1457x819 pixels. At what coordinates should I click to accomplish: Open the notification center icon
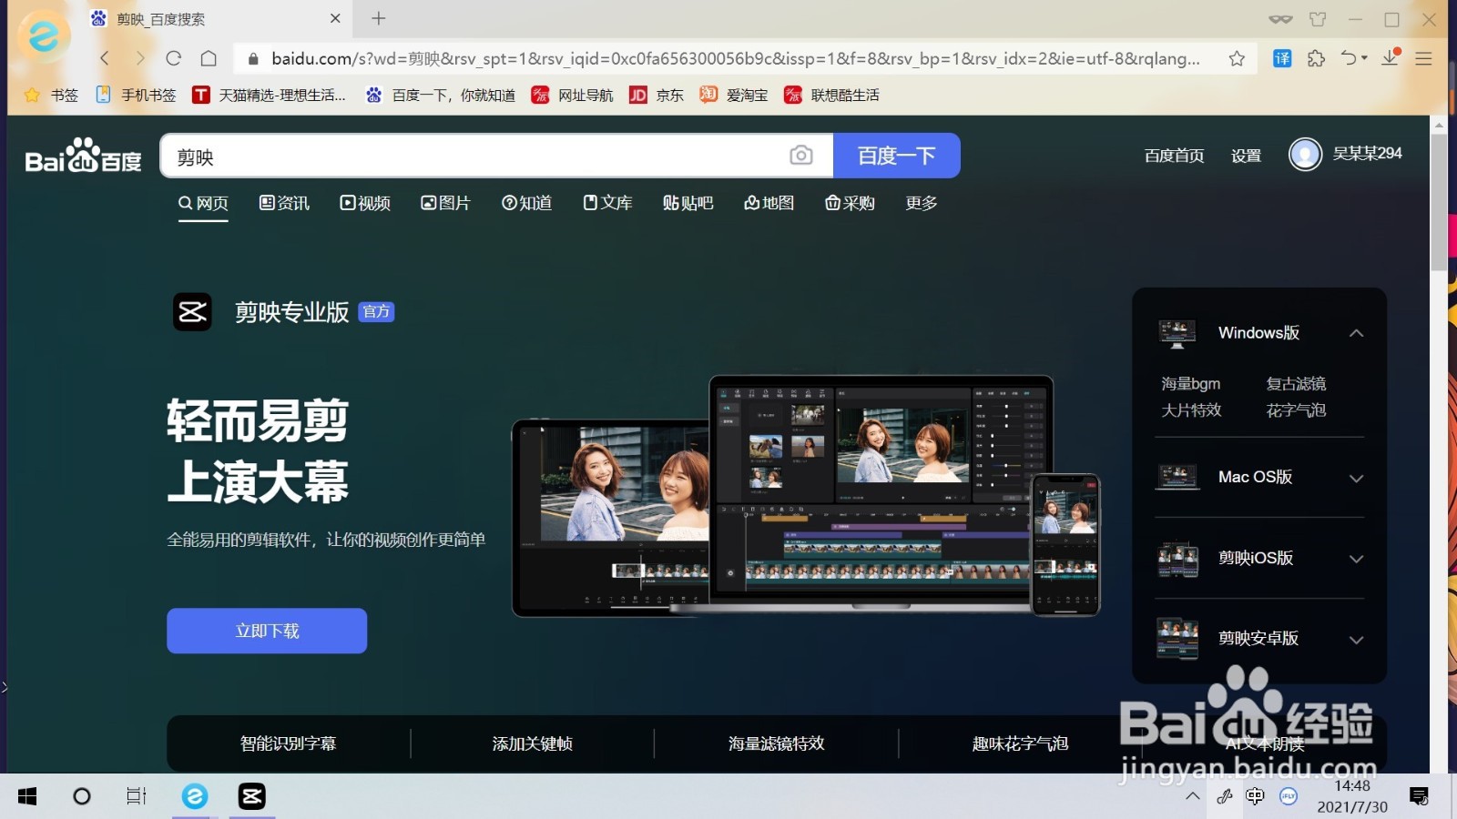pos(1419,796)
